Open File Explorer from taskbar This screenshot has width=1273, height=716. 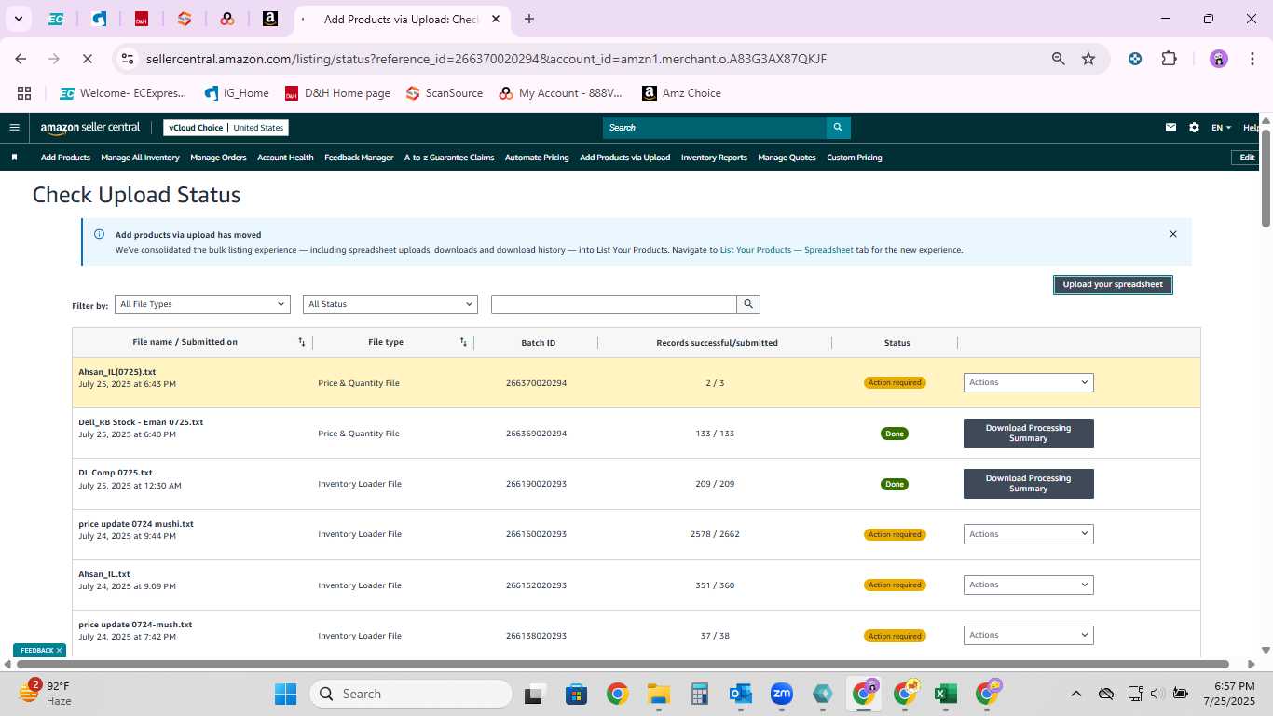tap(659, 694)
